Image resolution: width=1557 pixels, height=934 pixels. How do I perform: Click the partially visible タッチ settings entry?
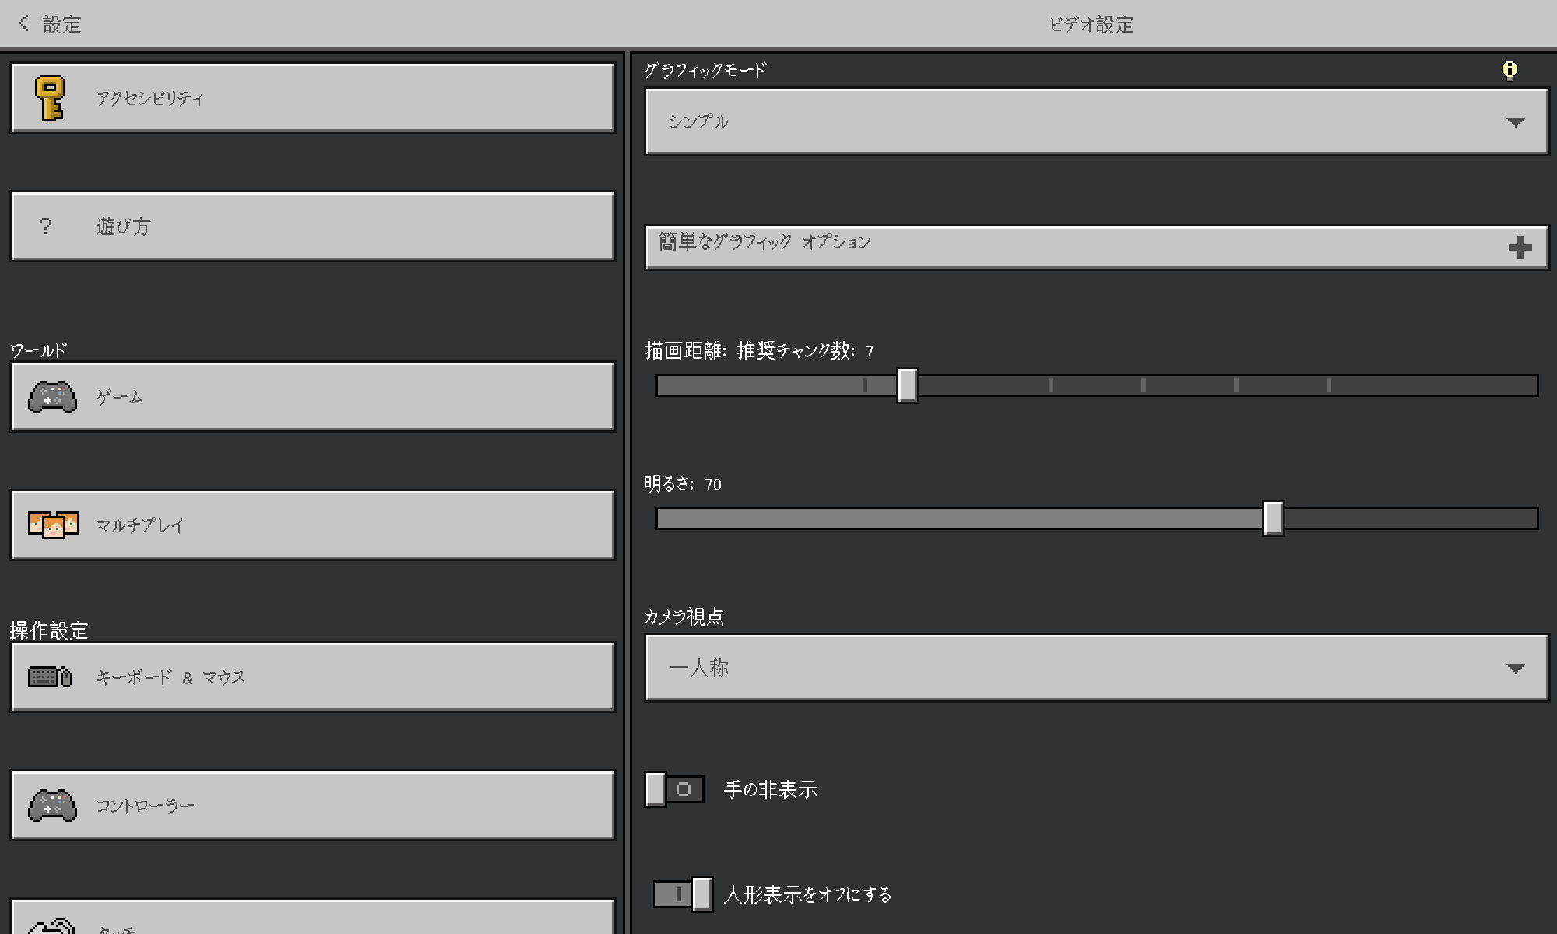pos(311,920)
